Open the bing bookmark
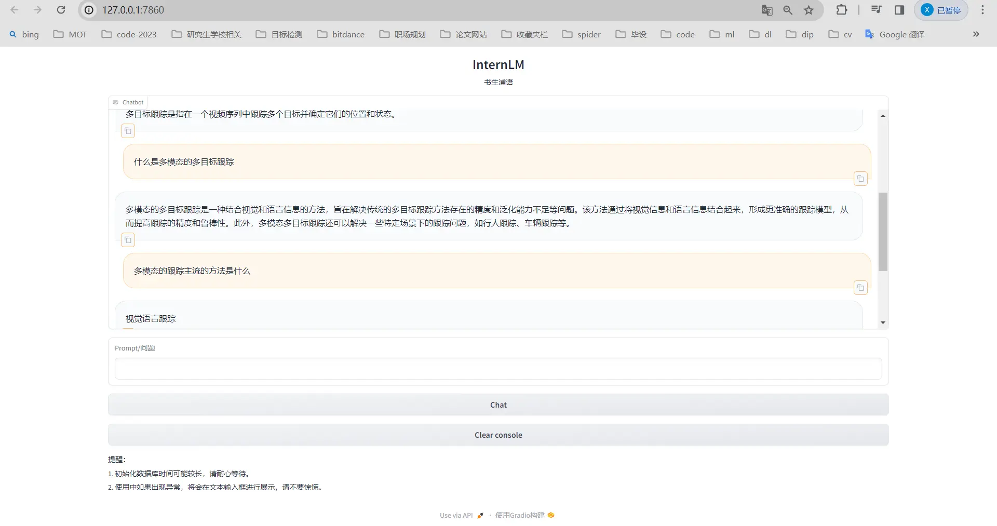 pyautogui.click(x=24, y=34)
